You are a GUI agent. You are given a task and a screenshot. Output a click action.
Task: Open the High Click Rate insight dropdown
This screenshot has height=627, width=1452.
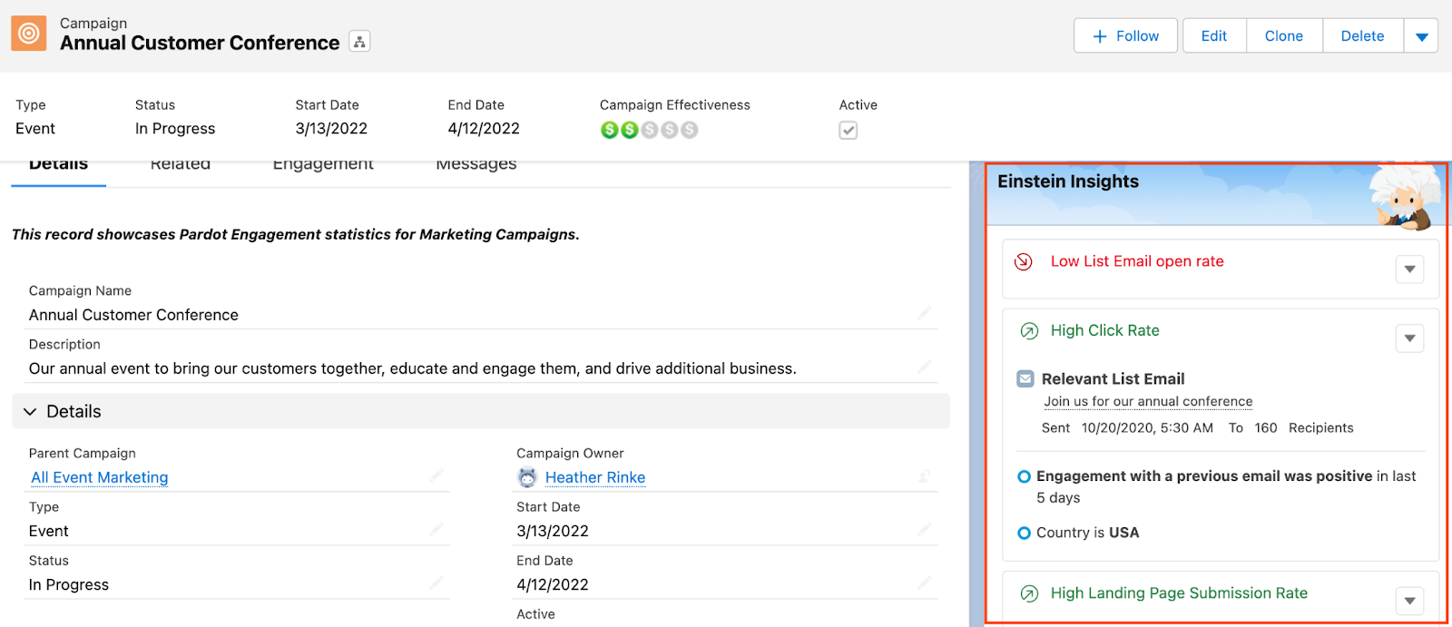tap(1409, 338)
